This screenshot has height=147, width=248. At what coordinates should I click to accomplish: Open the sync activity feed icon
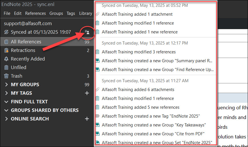87,32
